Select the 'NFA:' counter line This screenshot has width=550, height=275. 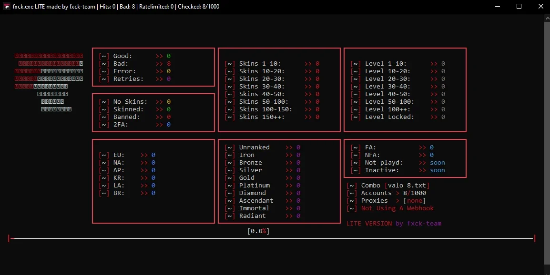[x=392, y=155]
